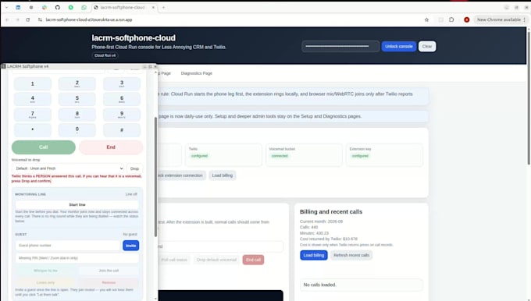Image resolution: width=531 pixels, height=301 pixels.
Task: Open the Slack pinned tab
Action: (45, 7)
